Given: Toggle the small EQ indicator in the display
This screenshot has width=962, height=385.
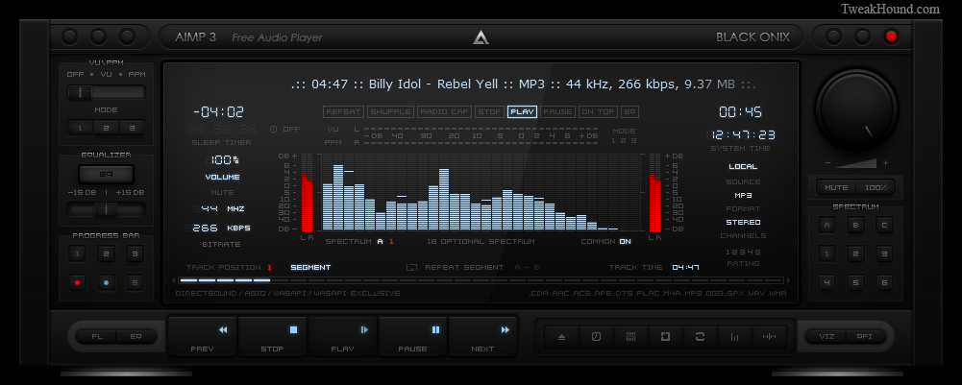Looking at the screenshot, I should 630,112.
